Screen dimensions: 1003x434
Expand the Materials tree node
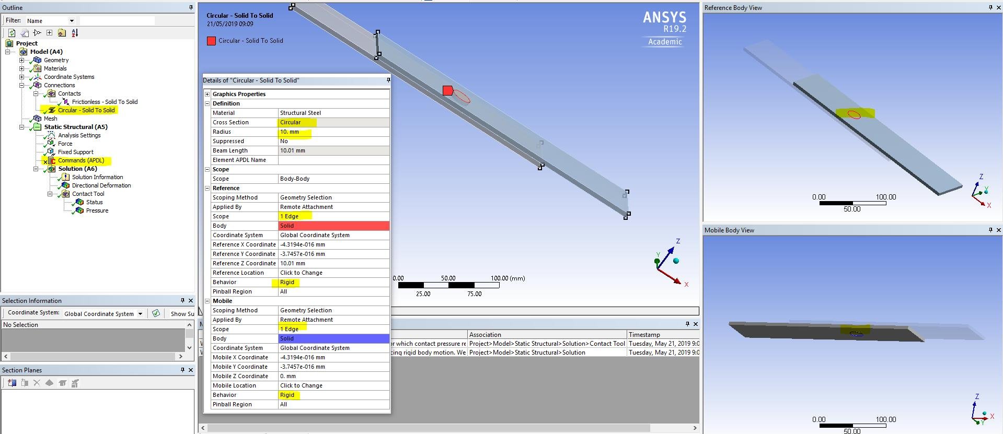(22, 68)
